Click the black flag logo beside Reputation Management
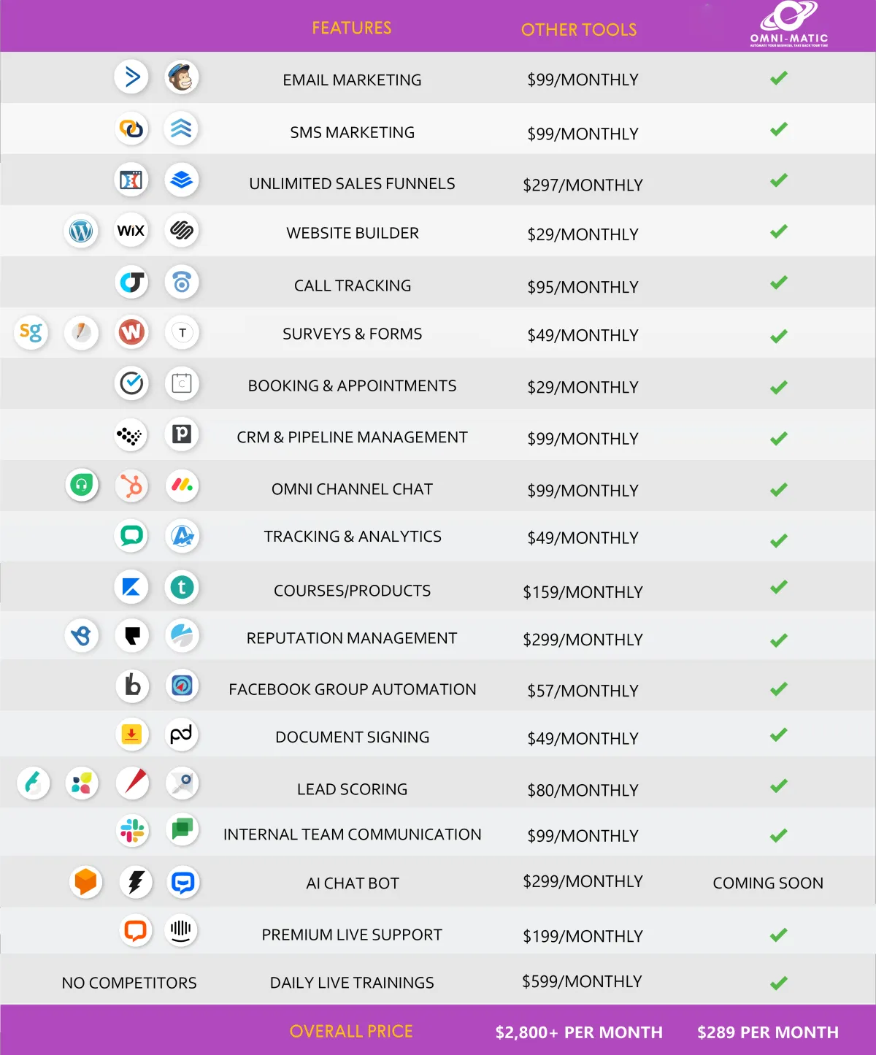Image resolution: width=876 pixels, height=1055 pixels. click(x=131, y=636)
